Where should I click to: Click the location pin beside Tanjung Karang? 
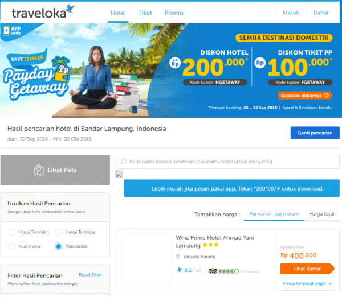[178, 257]
